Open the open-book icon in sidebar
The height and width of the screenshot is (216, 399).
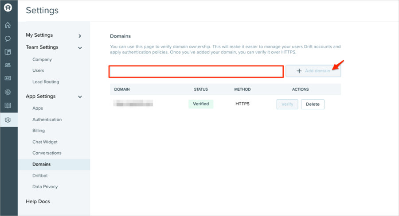(x=8, y=105)
